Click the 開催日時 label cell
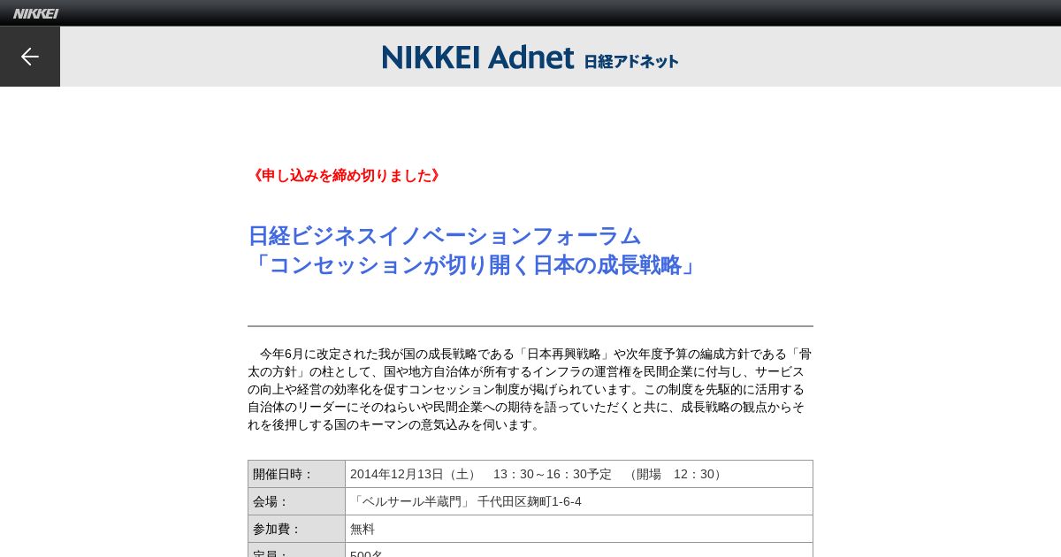1061x557 pixels. pyautogui.click(x=297, y=474)
